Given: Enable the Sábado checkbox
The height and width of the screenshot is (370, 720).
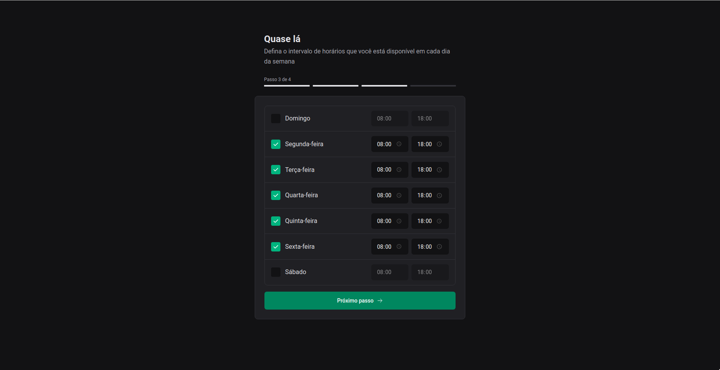Looking at the screenshot, I should coord(276,272).
